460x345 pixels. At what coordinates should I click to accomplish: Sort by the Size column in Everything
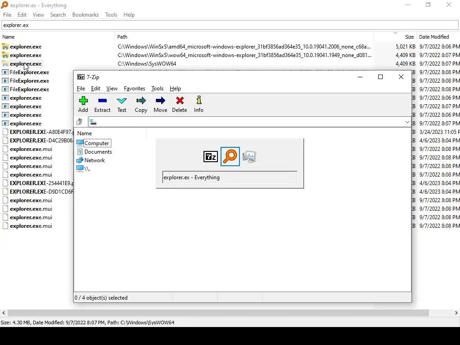point(395,37)
